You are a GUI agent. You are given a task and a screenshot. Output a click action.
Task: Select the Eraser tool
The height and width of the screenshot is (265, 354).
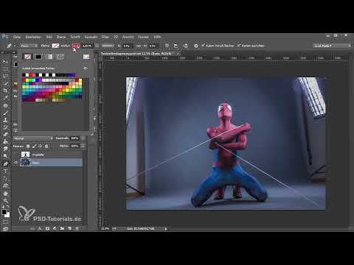coord(5,134)
